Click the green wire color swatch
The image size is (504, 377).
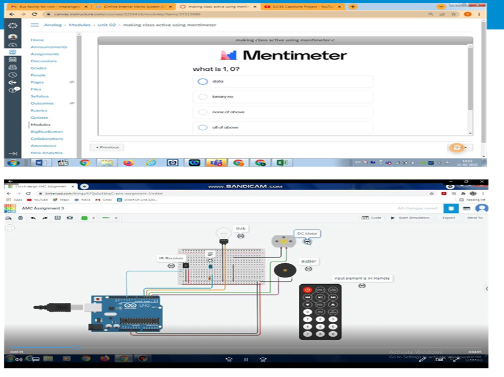tap(84, 218)
